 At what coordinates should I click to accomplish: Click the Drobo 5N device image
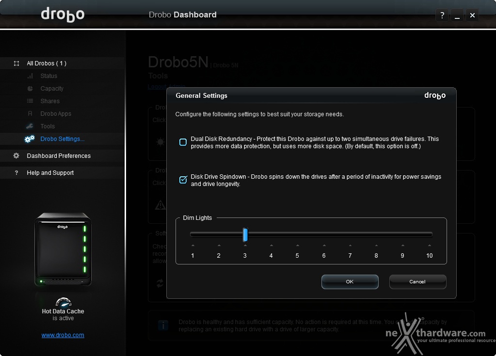[x=63, y=249]
